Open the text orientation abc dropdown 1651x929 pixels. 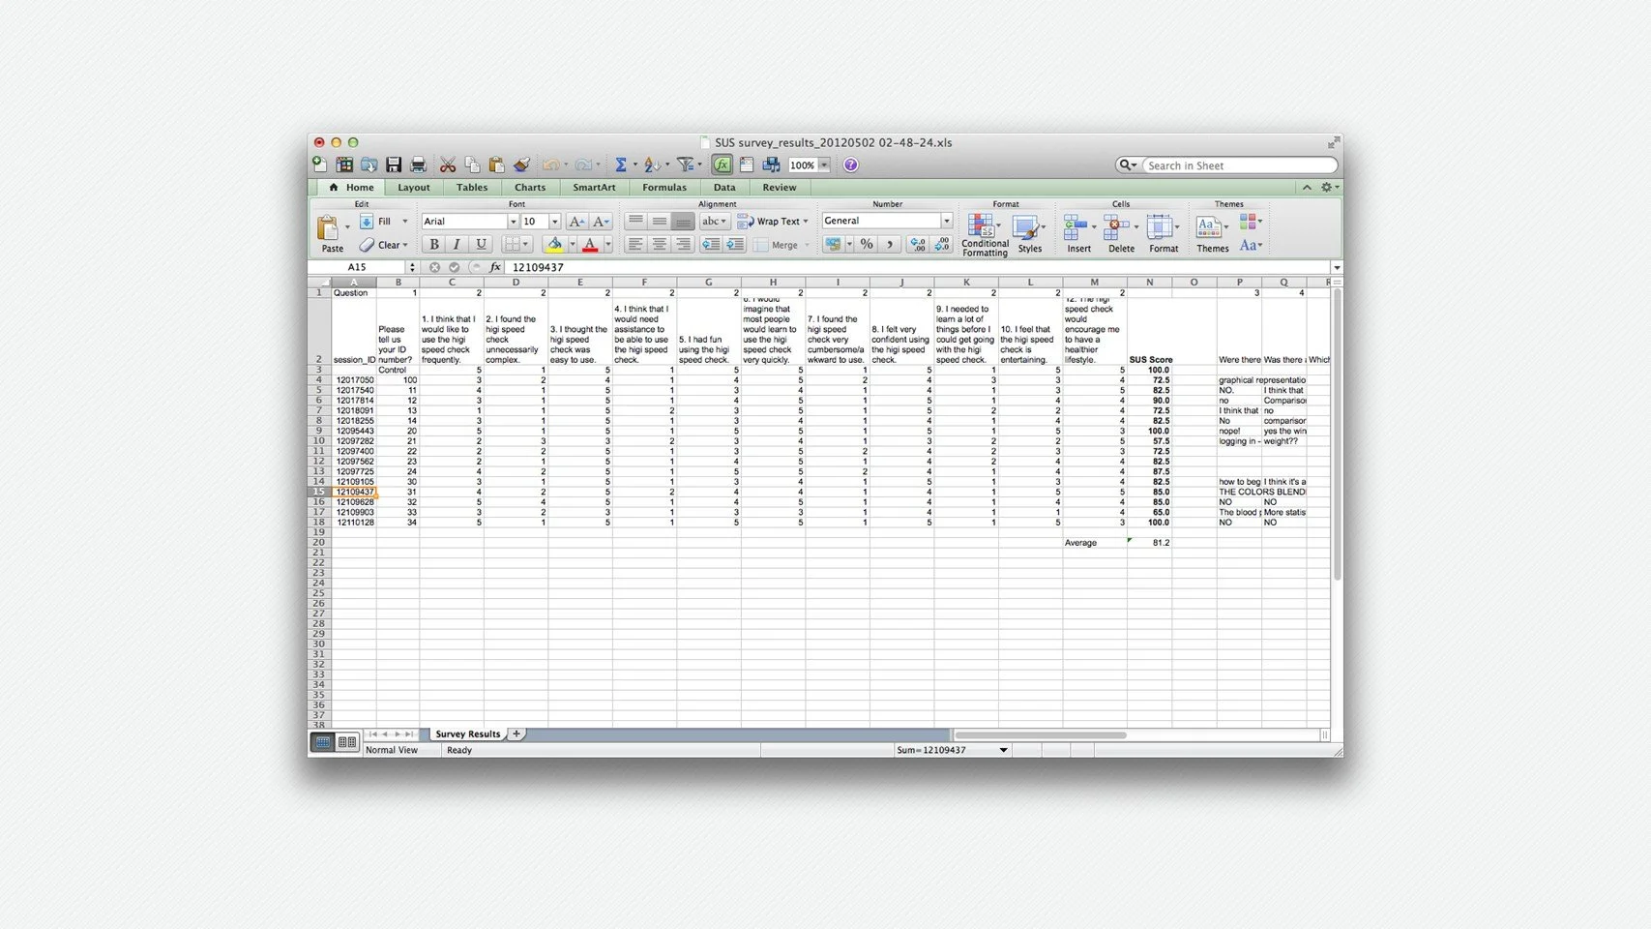click(714, 222)
